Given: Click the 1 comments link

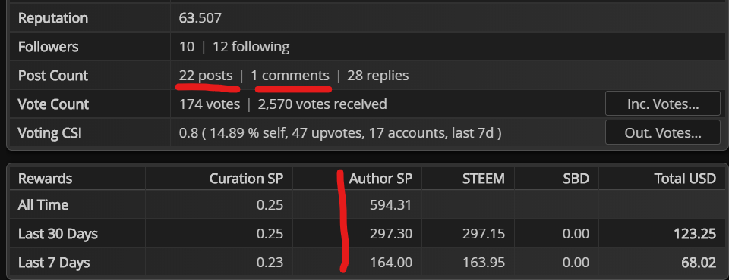Looking at the screenshot, I should click(x=289, y=76).
